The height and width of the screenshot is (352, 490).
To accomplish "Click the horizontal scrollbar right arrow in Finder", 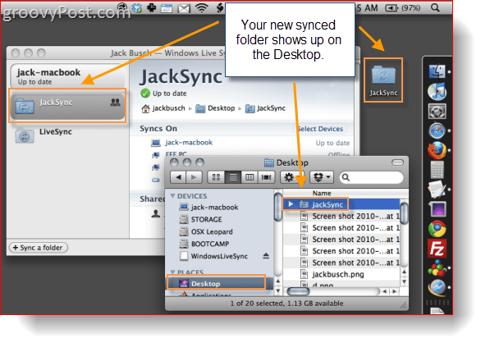I will (x=394, y=291).
